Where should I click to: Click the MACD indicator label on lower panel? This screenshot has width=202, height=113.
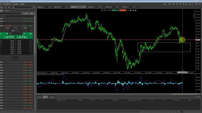point(50,75)
